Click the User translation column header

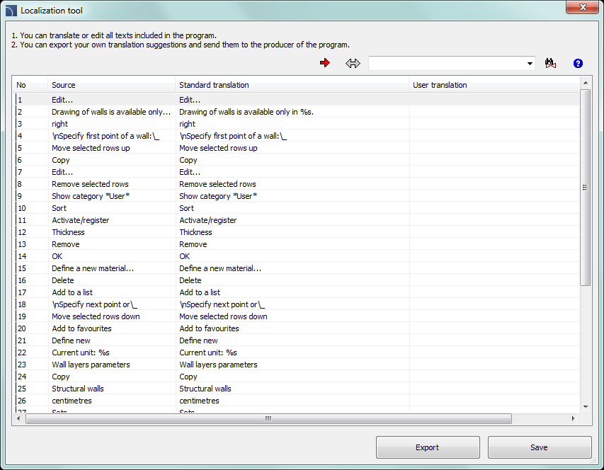click(494, 85)
